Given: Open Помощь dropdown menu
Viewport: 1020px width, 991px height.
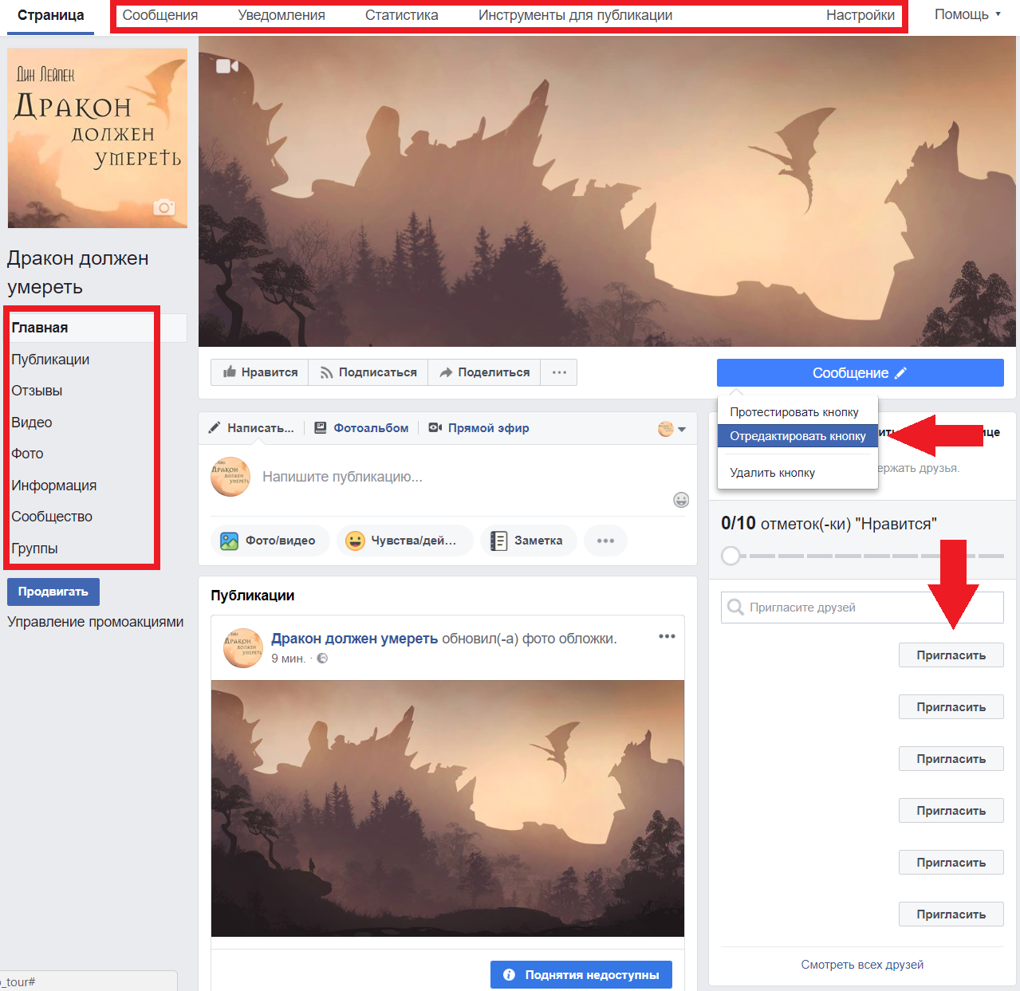Looking at the screenshot, I should (967, 14).
